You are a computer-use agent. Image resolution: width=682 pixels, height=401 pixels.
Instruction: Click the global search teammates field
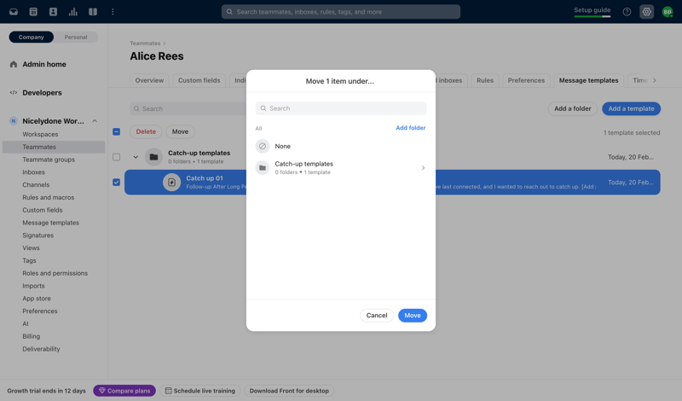pyautogui.click(x=341, y=12)
